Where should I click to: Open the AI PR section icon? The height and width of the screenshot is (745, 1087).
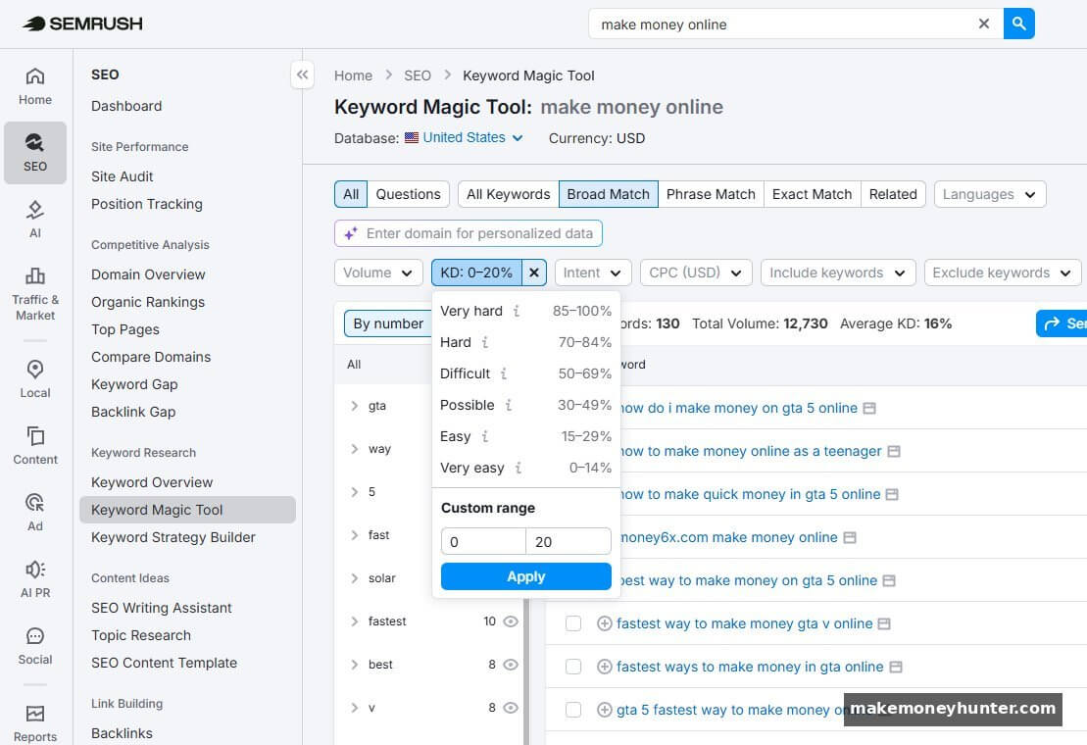35,578
